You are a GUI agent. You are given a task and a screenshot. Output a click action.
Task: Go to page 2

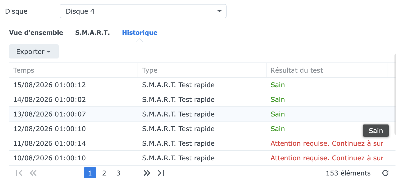(104, 173)
